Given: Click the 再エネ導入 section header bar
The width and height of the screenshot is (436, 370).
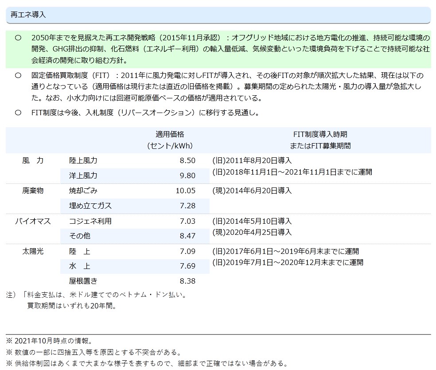Looking at the screenshot, I should tap(218, 15).
